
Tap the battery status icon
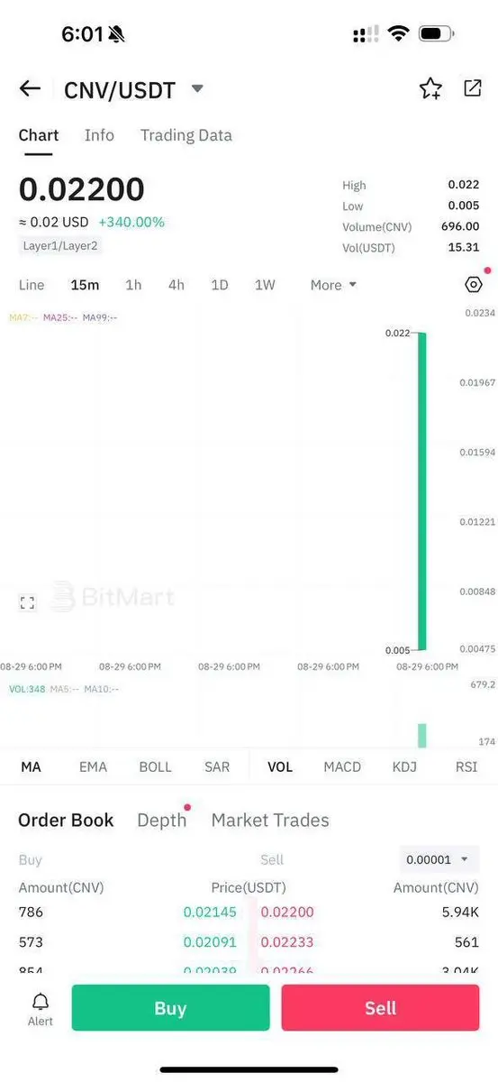[437, 34]
